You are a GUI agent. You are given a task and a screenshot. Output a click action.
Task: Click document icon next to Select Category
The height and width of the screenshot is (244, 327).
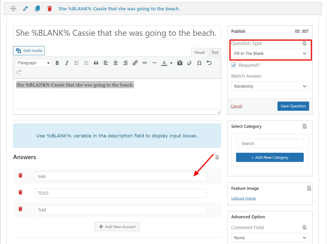click(x=305, y=126)
